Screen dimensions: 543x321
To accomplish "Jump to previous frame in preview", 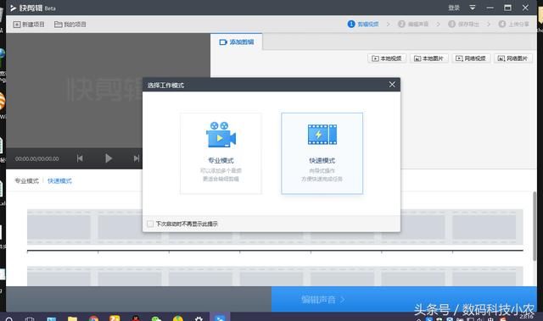I will 80,158.
